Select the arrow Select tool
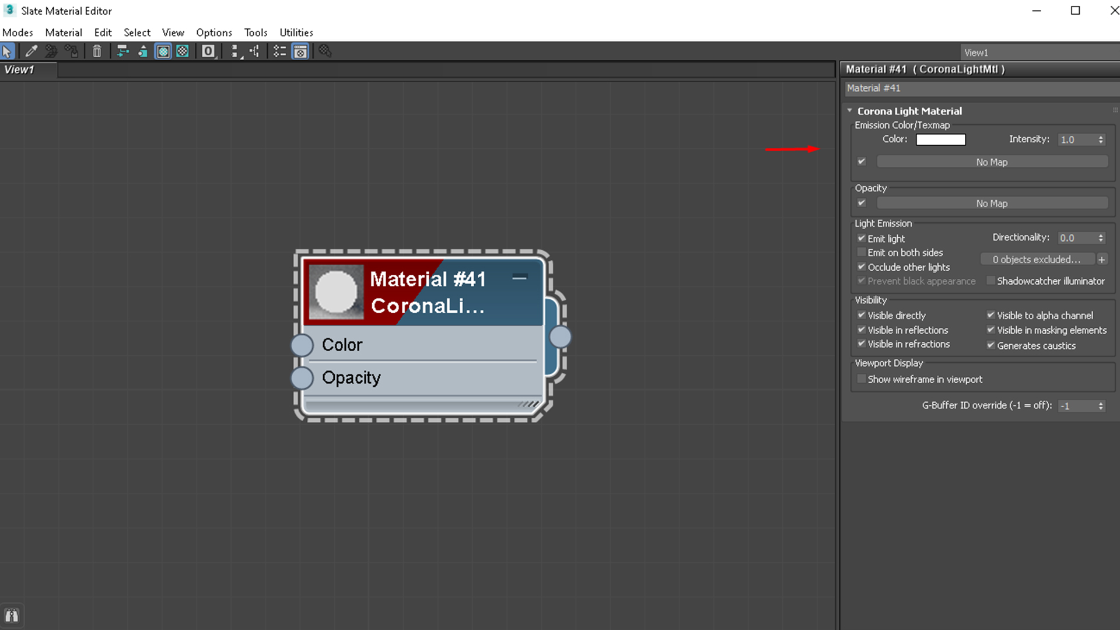This screenshot has height=630, width=1120. pos(7,51)
